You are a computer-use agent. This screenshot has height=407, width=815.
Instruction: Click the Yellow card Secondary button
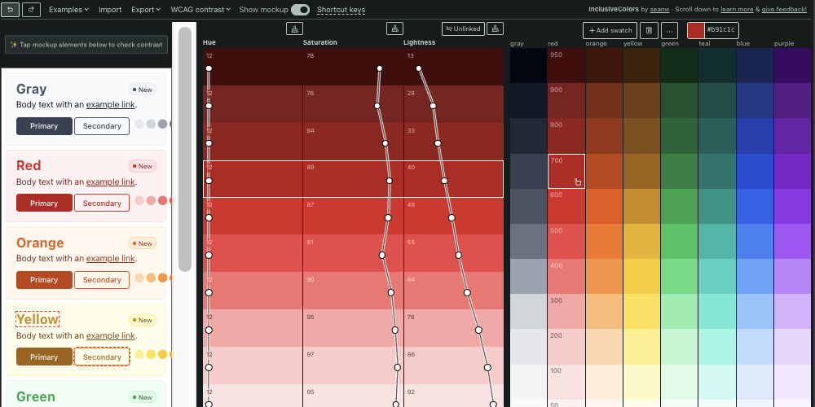(x=102, y=357)
